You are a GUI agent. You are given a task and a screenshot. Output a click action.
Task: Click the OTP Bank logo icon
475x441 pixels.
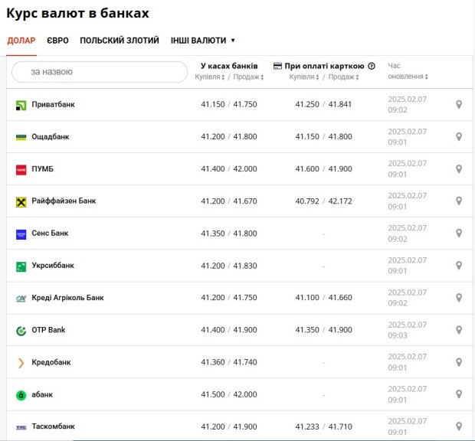point(21,331)
